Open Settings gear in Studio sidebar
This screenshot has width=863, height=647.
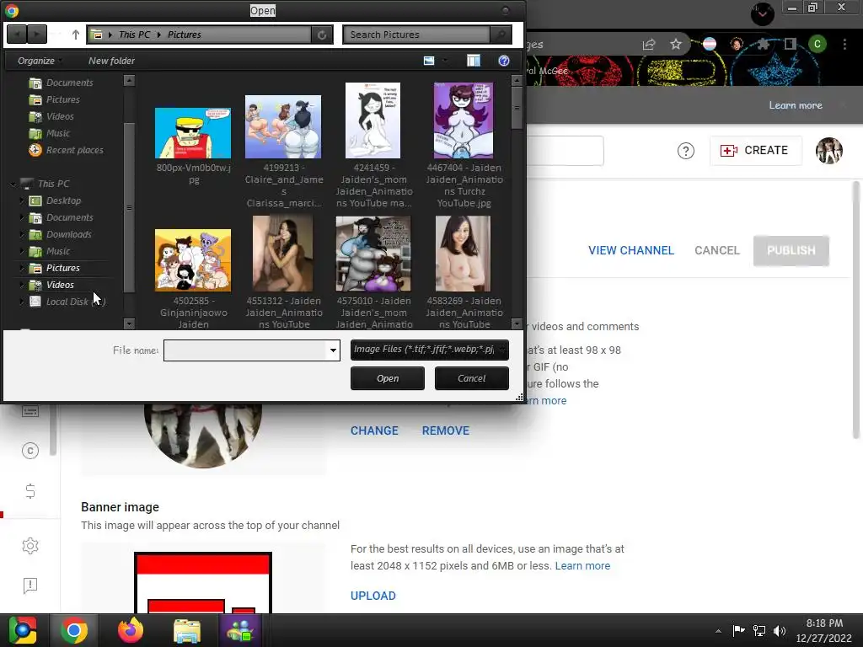(30, 546)
